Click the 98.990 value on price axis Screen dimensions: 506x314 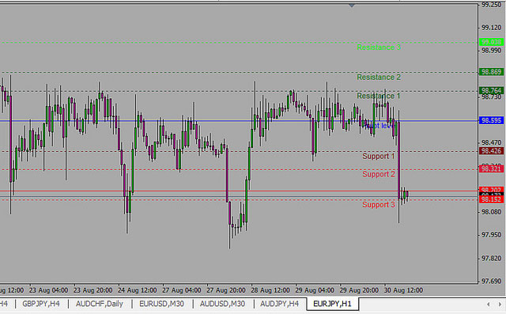pos(492,51)
